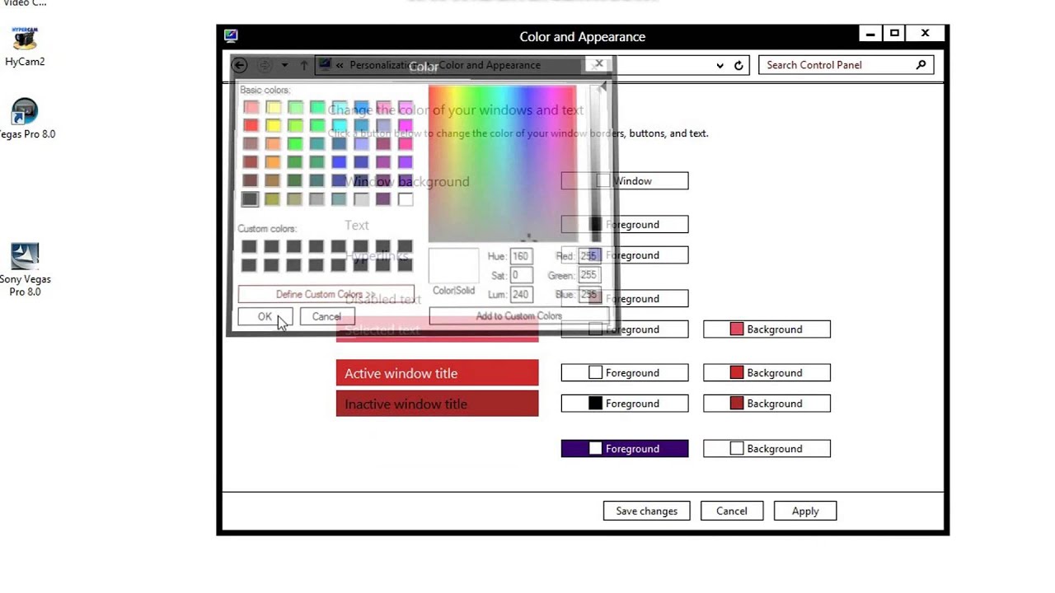Click the forward navigation arrow
This screenshot has width=1055, height=593.
[264, 65]
